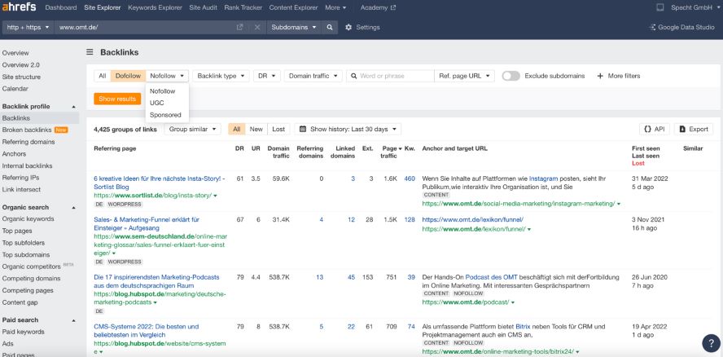Click the 460 keywords value
723x357 pixels.
click(x=410, y=178)
